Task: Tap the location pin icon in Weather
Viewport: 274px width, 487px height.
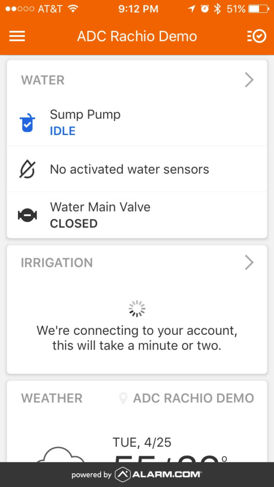Action: [123, 398]
